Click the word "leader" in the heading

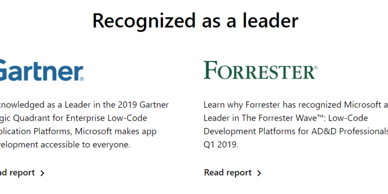point(270,21)
